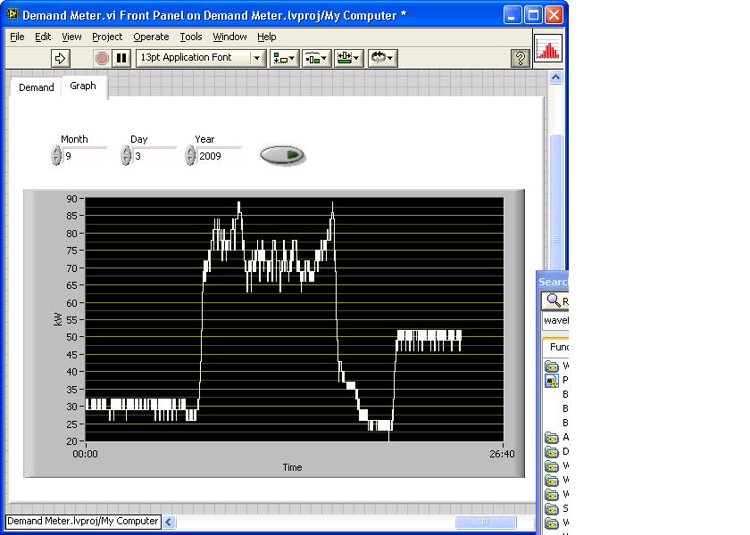Screen dimensions: 750x535
Task: Click the Abort Execution stop button
Action: (x=102, y=58)
